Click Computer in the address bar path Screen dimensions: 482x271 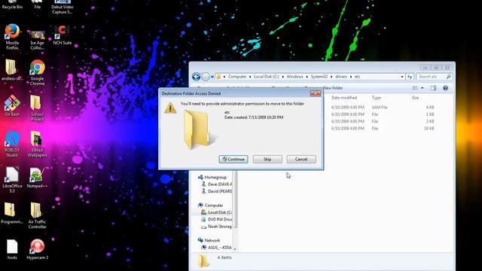(x=237, y=77)
